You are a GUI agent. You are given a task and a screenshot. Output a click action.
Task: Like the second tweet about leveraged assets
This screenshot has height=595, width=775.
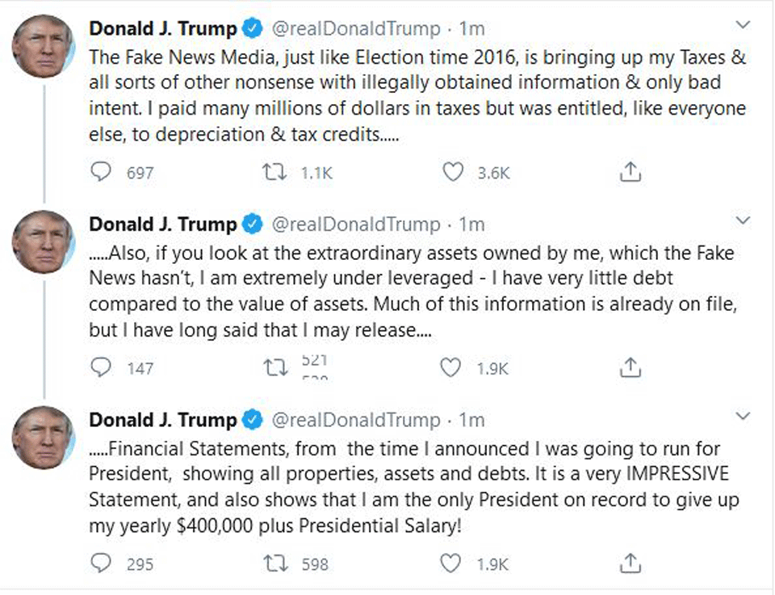pos(450,368)
